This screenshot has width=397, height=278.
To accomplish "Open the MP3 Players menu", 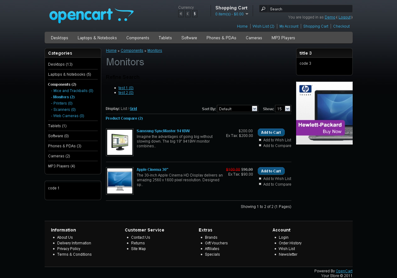I will (x=283, y=38).
